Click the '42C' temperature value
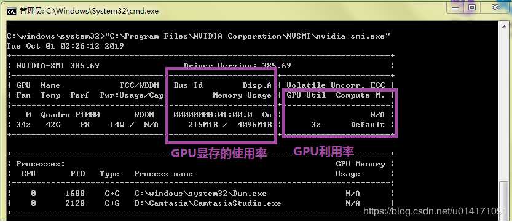512x223 pixels. tap(53, 125)
